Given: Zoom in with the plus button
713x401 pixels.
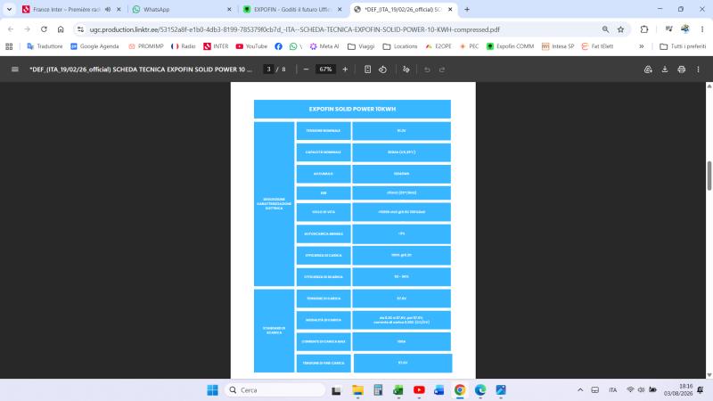Looking at the screenshot, I should click(x=345, y=70).
